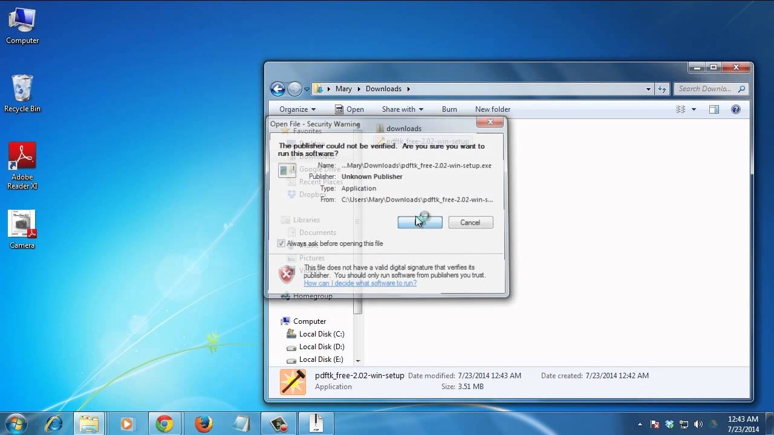Screen dimensions: 774x435
Task: Click Burn on the Explorer toolbar
Action: 449,109
